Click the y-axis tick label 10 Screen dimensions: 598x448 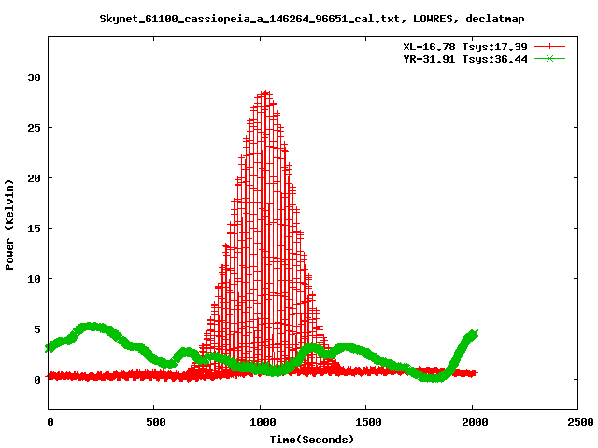[34, 279]
